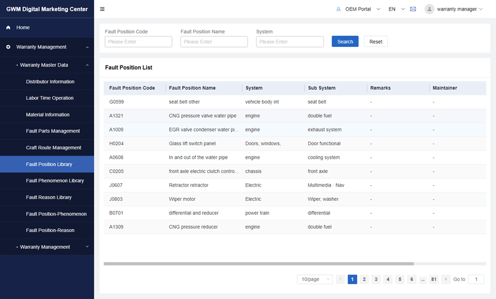Open Distributor Information menu item
This screenshot has width=496, height=299.
[x=50, y=82]
